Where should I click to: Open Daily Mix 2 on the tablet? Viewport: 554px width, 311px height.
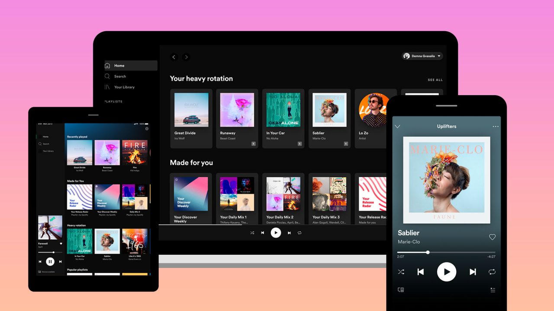[135, 200]
